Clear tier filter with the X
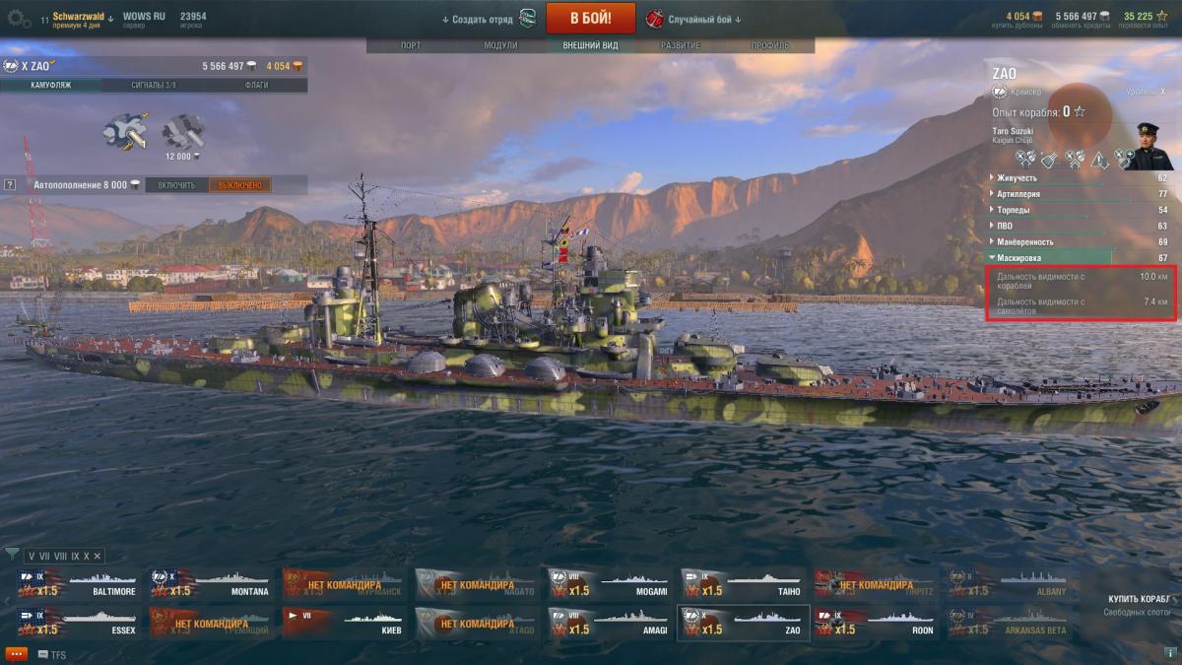This screenshot has height=665, width=1182. [97, 556]
